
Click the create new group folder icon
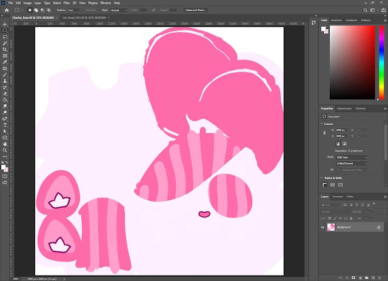[x=366, y=278]
